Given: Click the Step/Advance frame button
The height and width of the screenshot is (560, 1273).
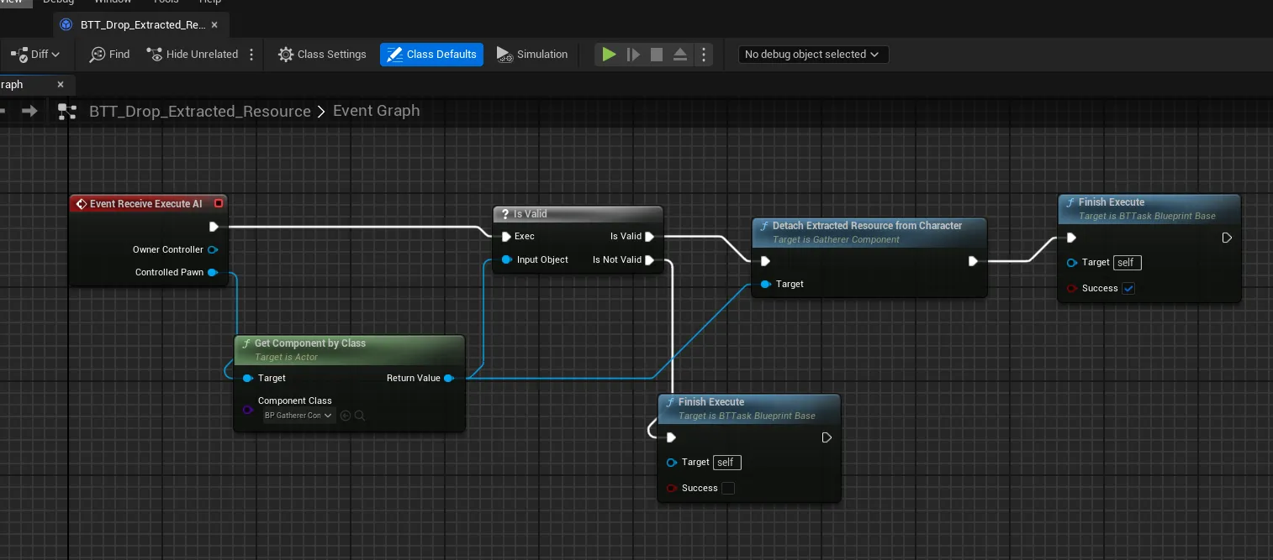Looking at the screenshot, I should (x=633, y=55).
